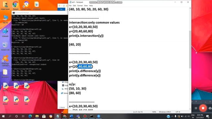This screenshot has width=212, height=119.
Task: Open the Format menu in Notepad
Action: 80,6
